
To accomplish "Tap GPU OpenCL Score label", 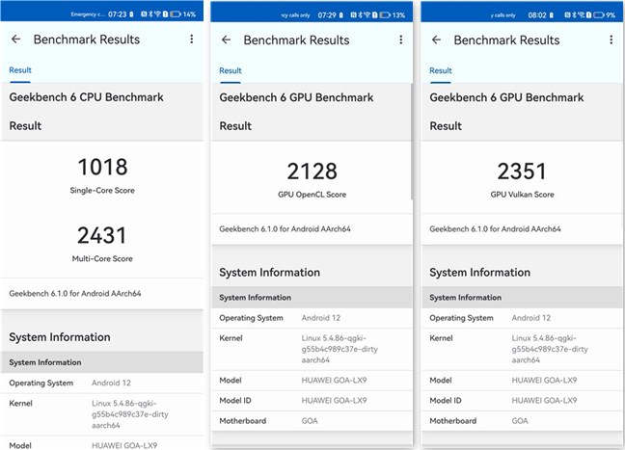I will point(312,195).
